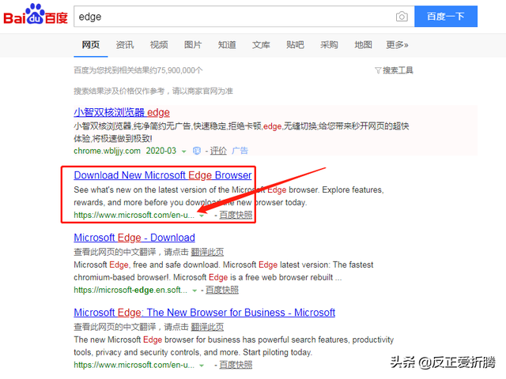Switch to the 视频 tab

[x=159, y=45]
